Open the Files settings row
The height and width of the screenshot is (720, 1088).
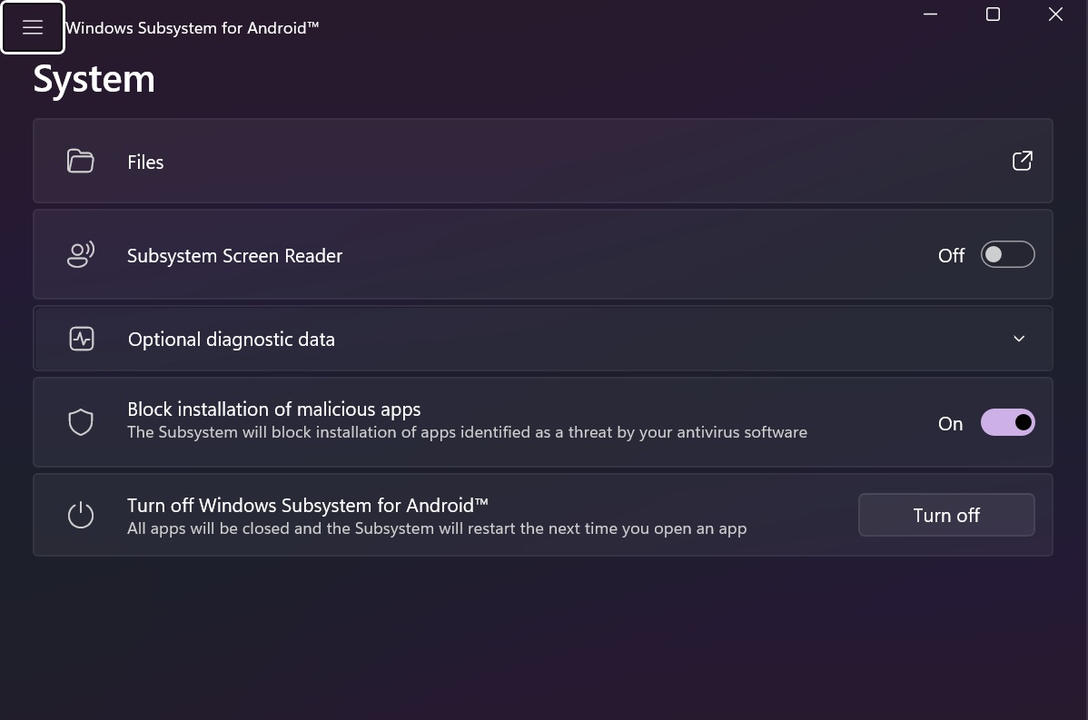pyautogui.click(x=545, y=162)
